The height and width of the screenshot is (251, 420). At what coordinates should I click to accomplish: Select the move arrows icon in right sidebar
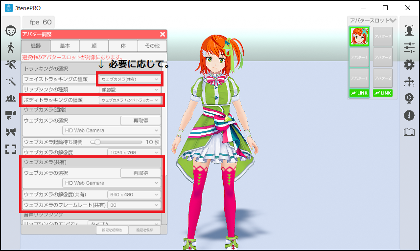point(409,82)
